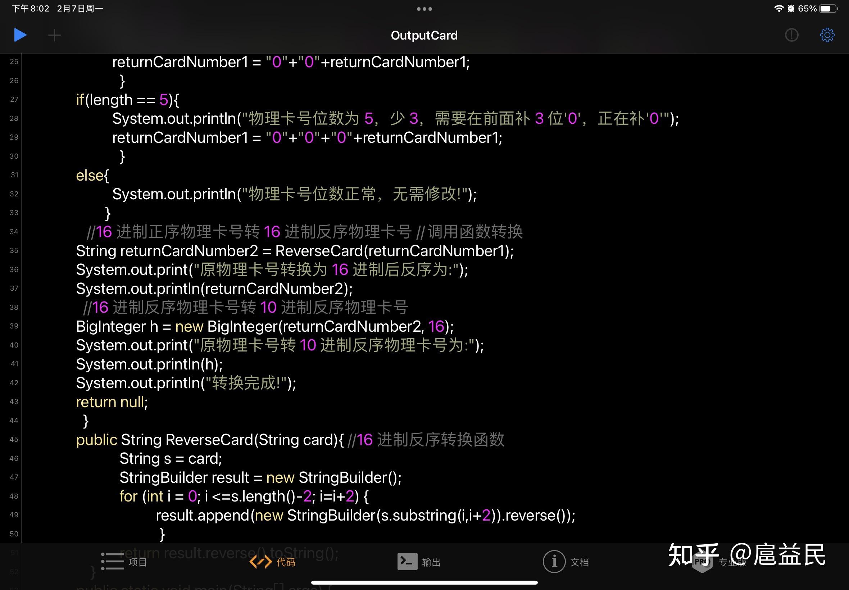Tap the plus add-file icon
Screen dimensions: 849x590
54,35
